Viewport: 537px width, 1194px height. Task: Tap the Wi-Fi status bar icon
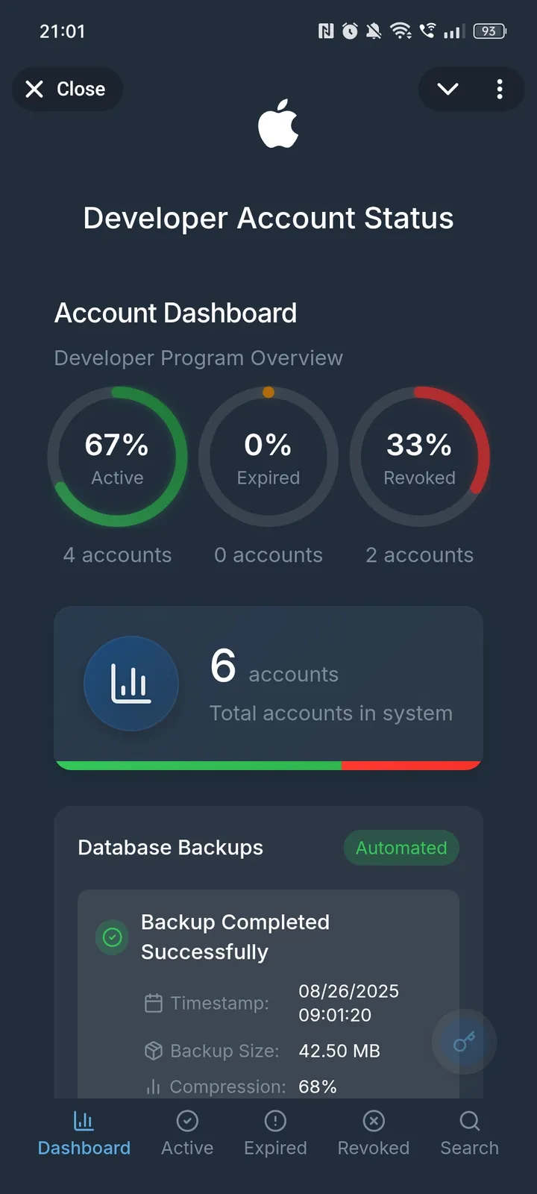[x=401, y=31]
